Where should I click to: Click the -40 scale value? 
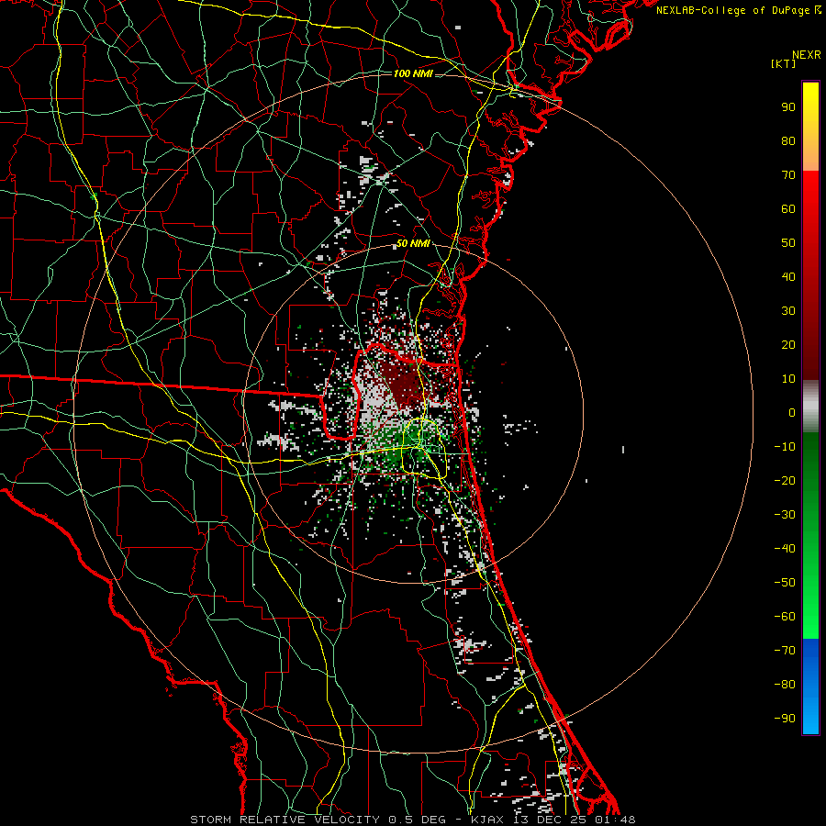point(785,549)
